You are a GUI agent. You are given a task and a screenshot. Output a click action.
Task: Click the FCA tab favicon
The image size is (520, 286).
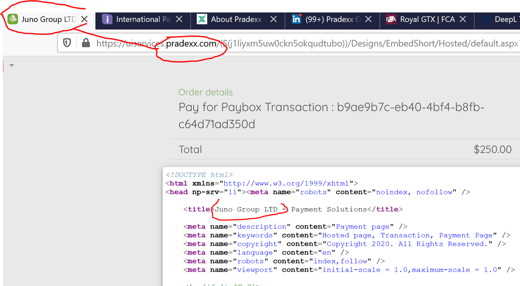pos(391,19)
